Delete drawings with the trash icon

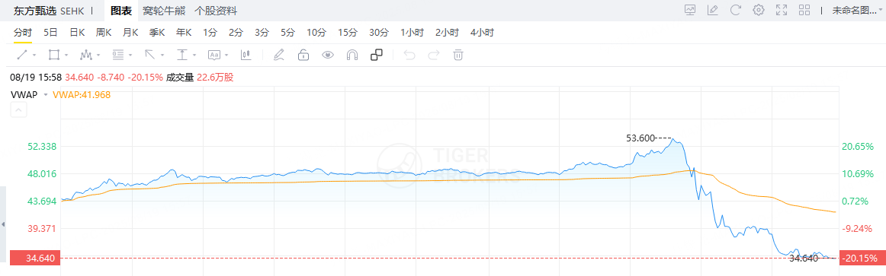click(x=459, y=55)
